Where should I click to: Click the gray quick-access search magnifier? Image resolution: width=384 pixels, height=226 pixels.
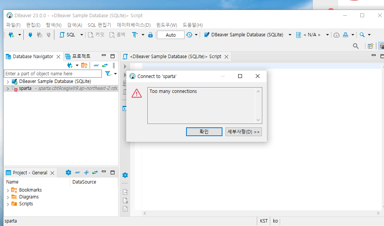click(356, 46)
